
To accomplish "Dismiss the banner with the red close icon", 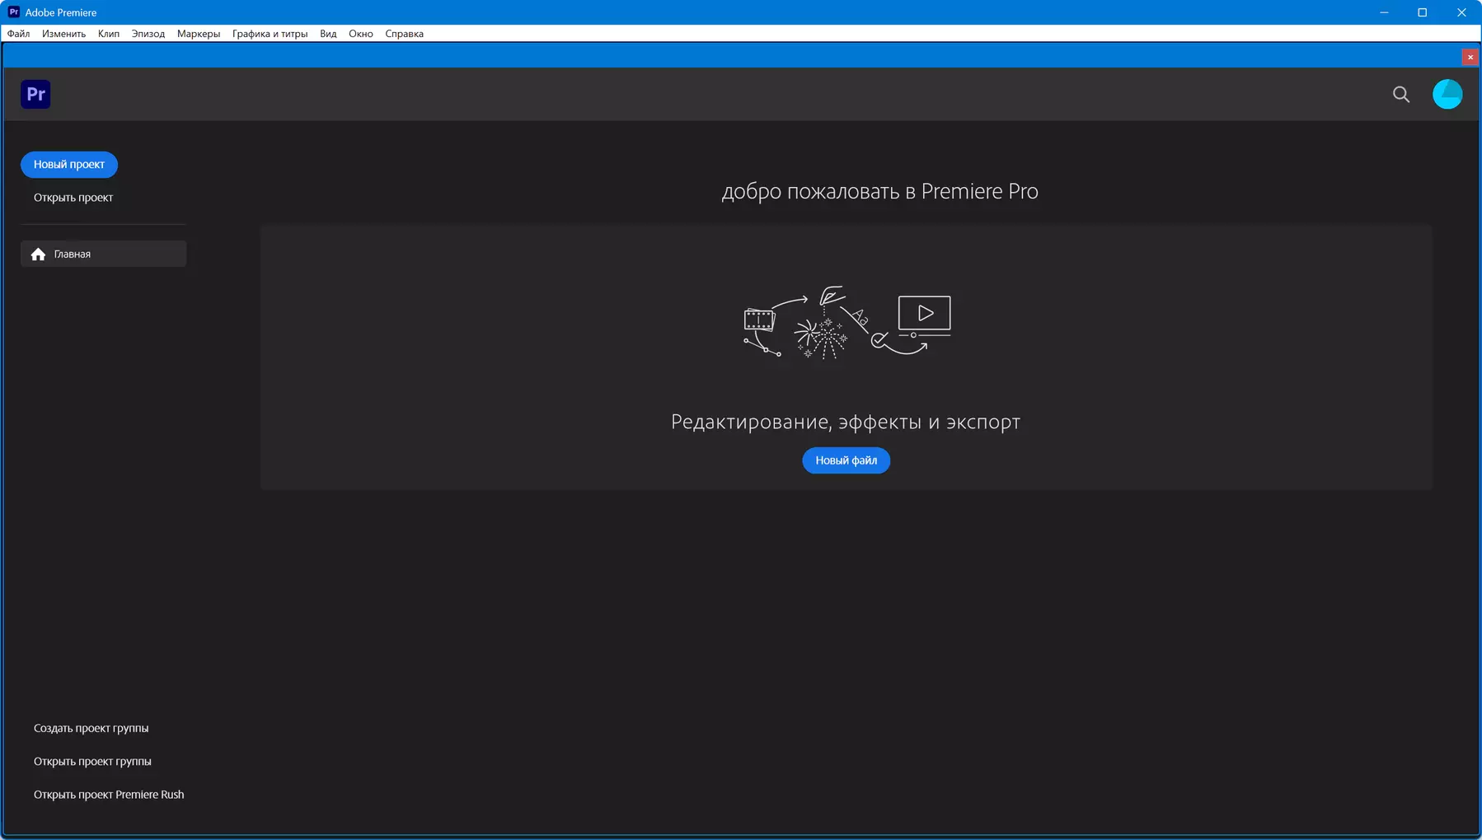I will coord(1470,56).
